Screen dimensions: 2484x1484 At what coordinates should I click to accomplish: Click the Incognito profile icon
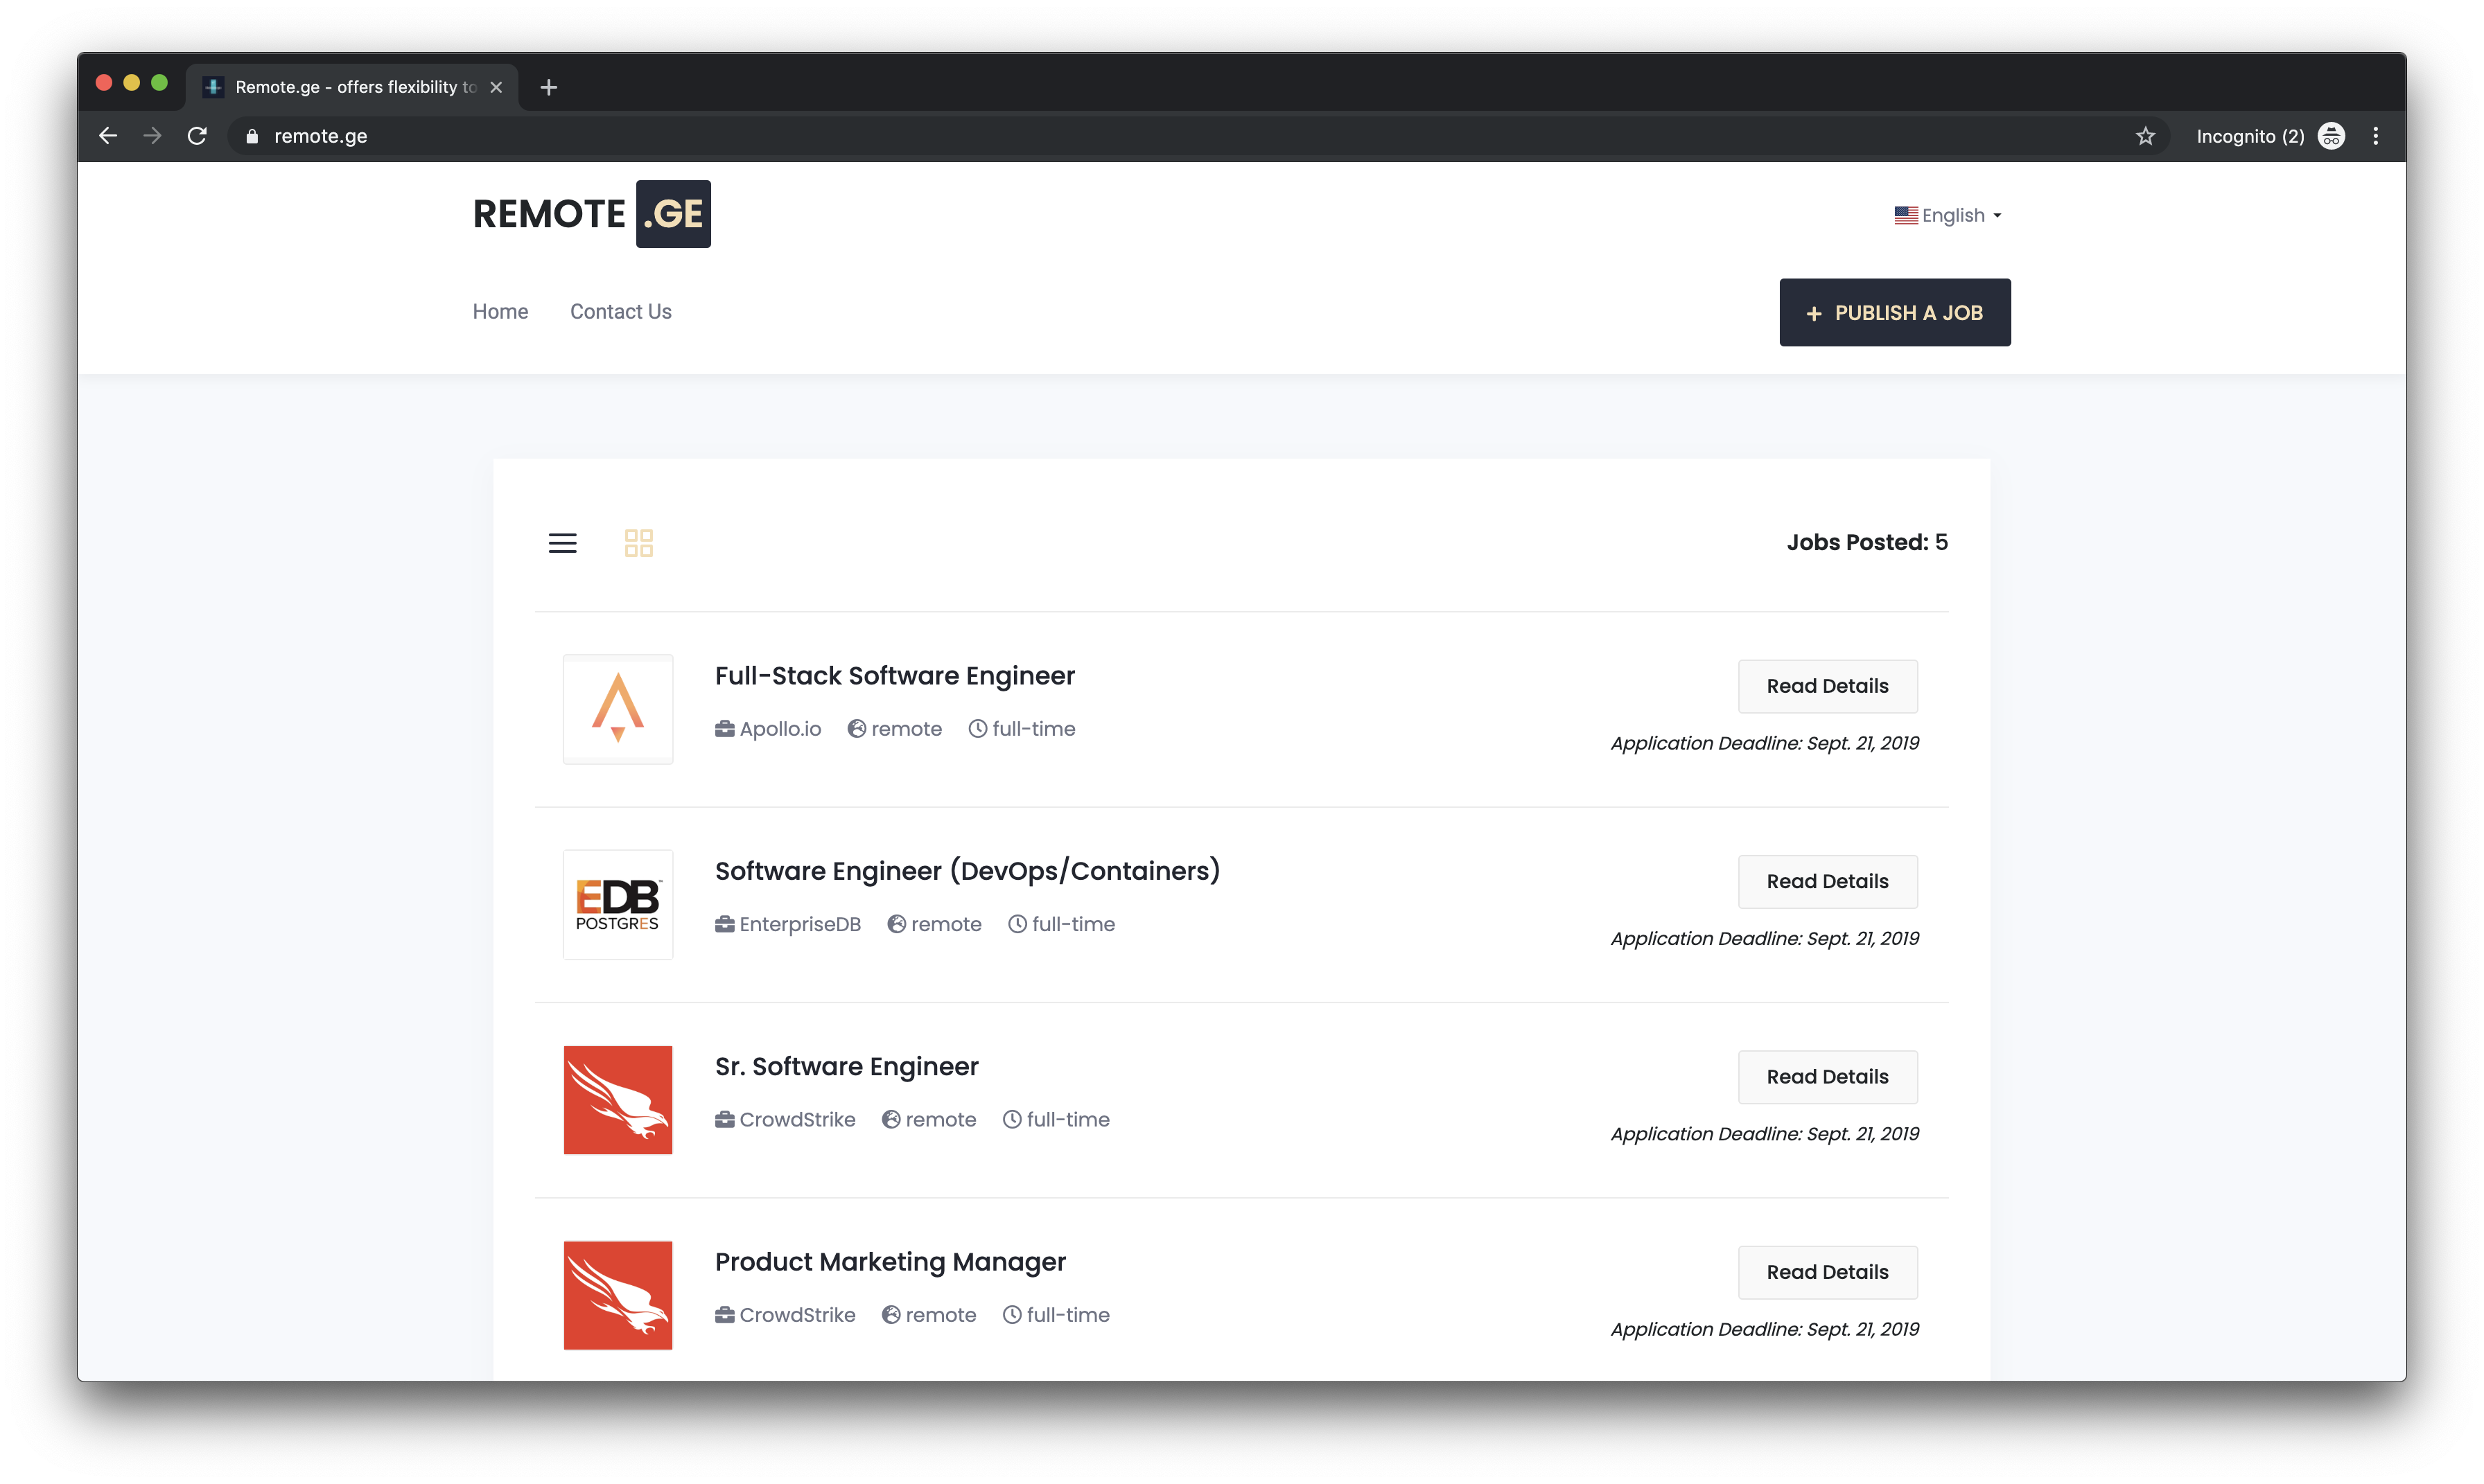click(2331, 136)
